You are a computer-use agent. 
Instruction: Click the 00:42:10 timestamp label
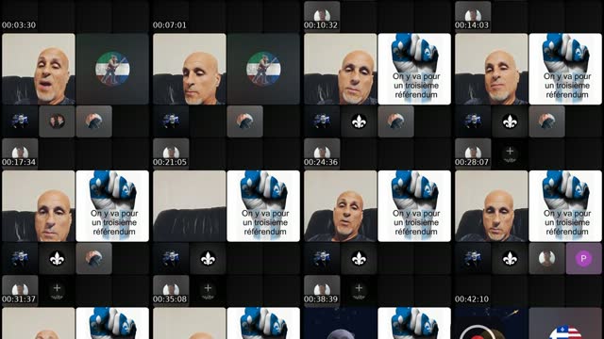472,299
